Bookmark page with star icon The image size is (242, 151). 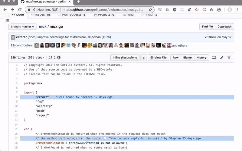click(x=150, y=10)
